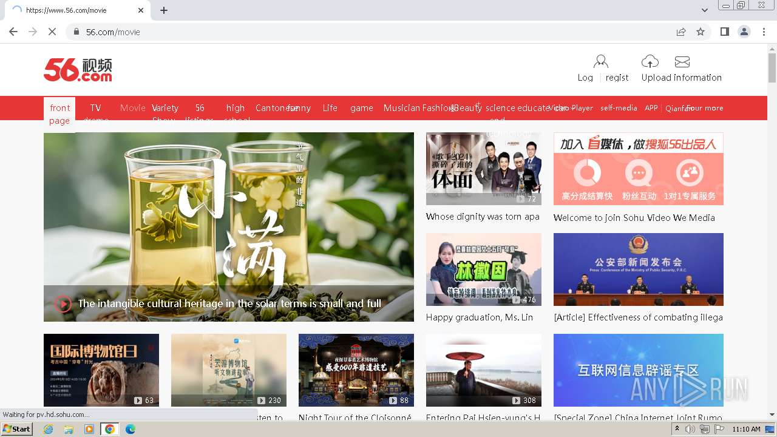Click the volume speaker tray icon

690,429
